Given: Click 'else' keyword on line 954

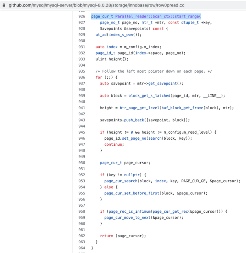Looking at the screenshot, I should [109, 187].
